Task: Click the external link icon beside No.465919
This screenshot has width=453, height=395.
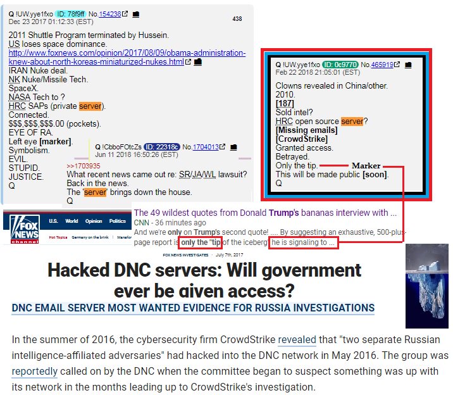Action: pos(397,65)
